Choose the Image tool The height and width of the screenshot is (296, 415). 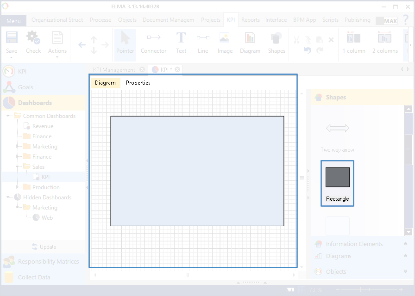[225, 42]
